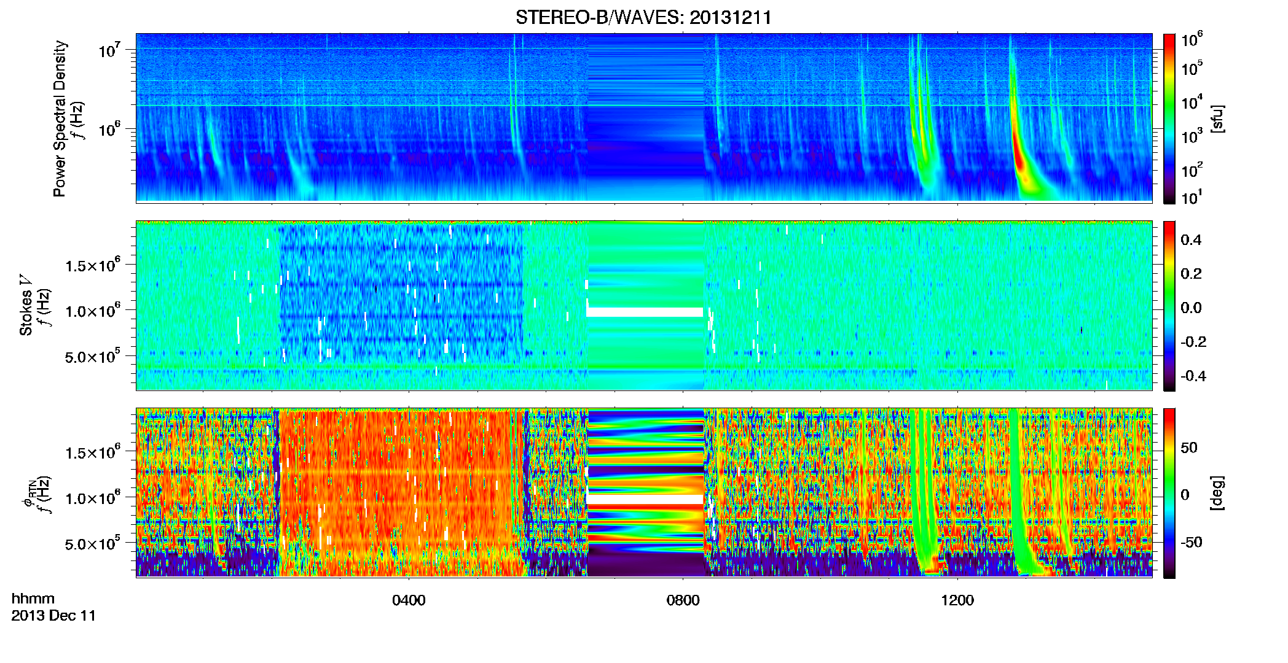Click the Power Spectral Density axis label
This screenshot has width=1288, height=663.
[x=60, y=118]
